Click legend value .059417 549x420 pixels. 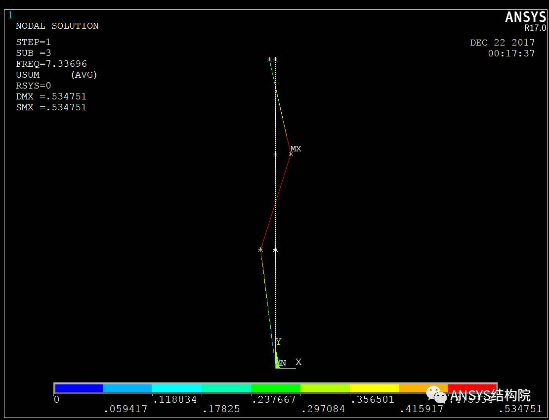[126, 409]
